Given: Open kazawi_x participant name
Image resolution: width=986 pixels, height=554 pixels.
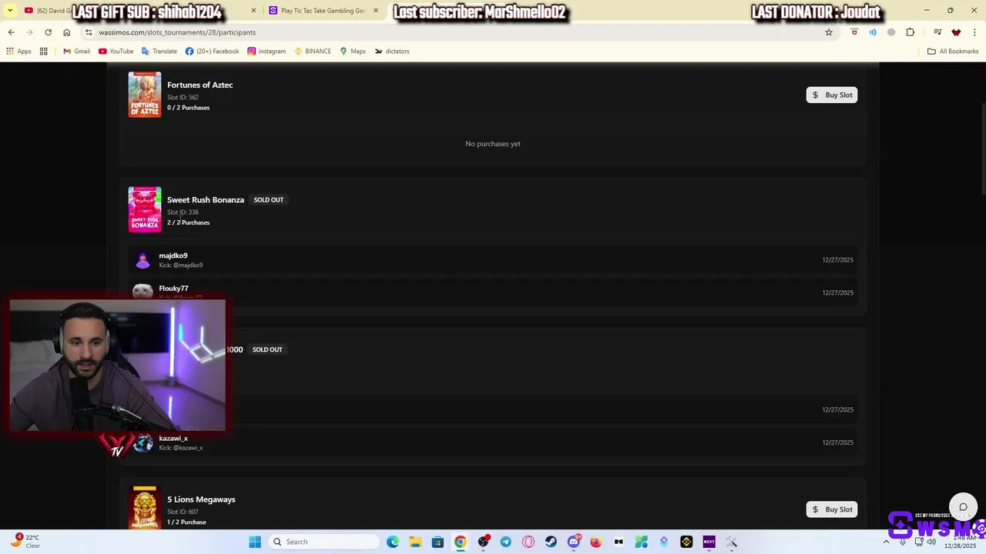Looking at the screenshot, I should 173,439.
